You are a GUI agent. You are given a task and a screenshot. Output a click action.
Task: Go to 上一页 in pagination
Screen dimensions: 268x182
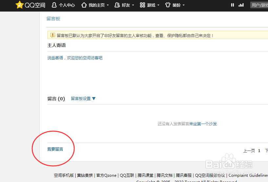249,151
